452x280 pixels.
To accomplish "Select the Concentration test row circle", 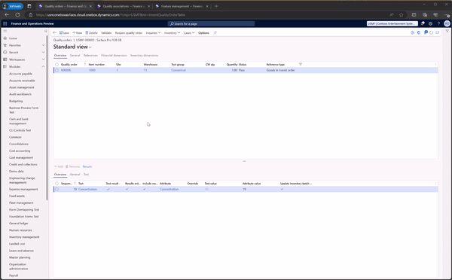I will [x=56, y=189].
